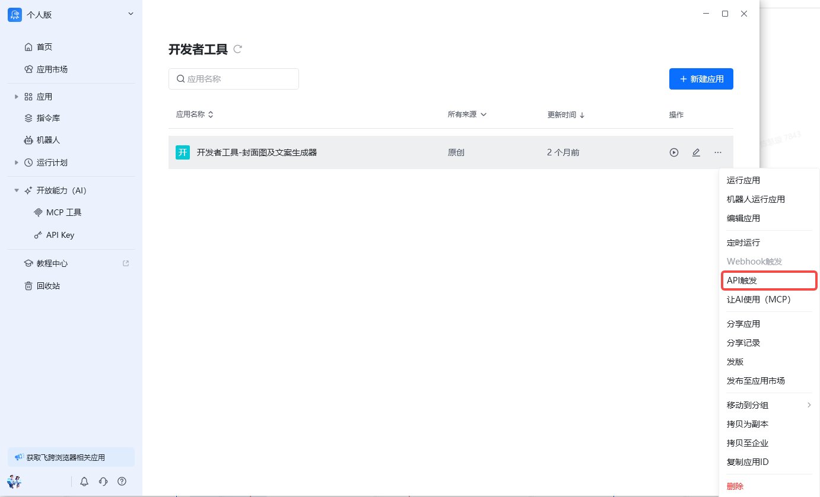Click the 开放能力 sparkle icon
This screenshot has height=497, width=820.
coord(28,191)
